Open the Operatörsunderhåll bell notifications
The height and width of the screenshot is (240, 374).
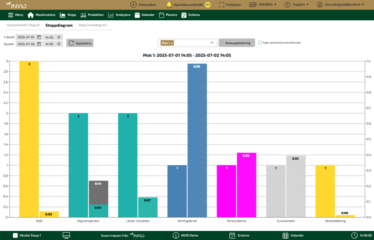tap(168, 5)
